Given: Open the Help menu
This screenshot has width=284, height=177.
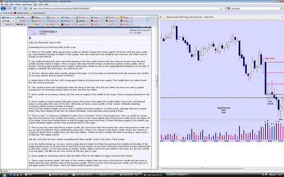Looking at the screenshot, I should (46, 5).
